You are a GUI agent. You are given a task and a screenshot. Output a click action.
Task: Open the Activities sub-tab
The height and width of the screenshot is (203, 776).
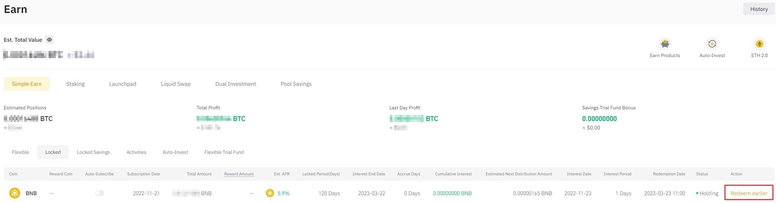coord(136,152)
